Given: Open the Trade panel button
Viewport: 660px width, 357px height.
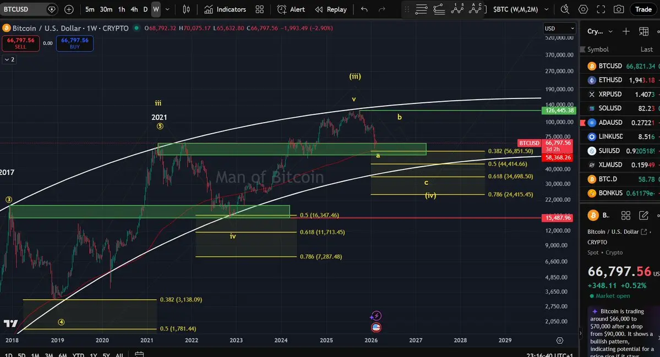Looking at the screenshot, I should (643, 9).
